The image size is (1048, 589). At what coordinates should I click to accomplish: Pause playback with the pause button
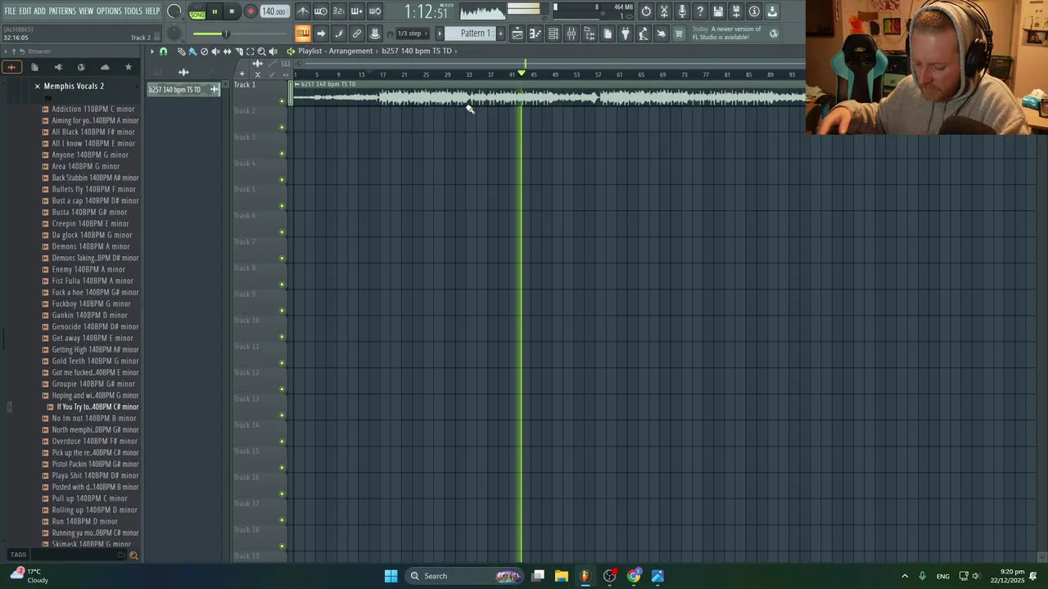[x=215, y=11]
